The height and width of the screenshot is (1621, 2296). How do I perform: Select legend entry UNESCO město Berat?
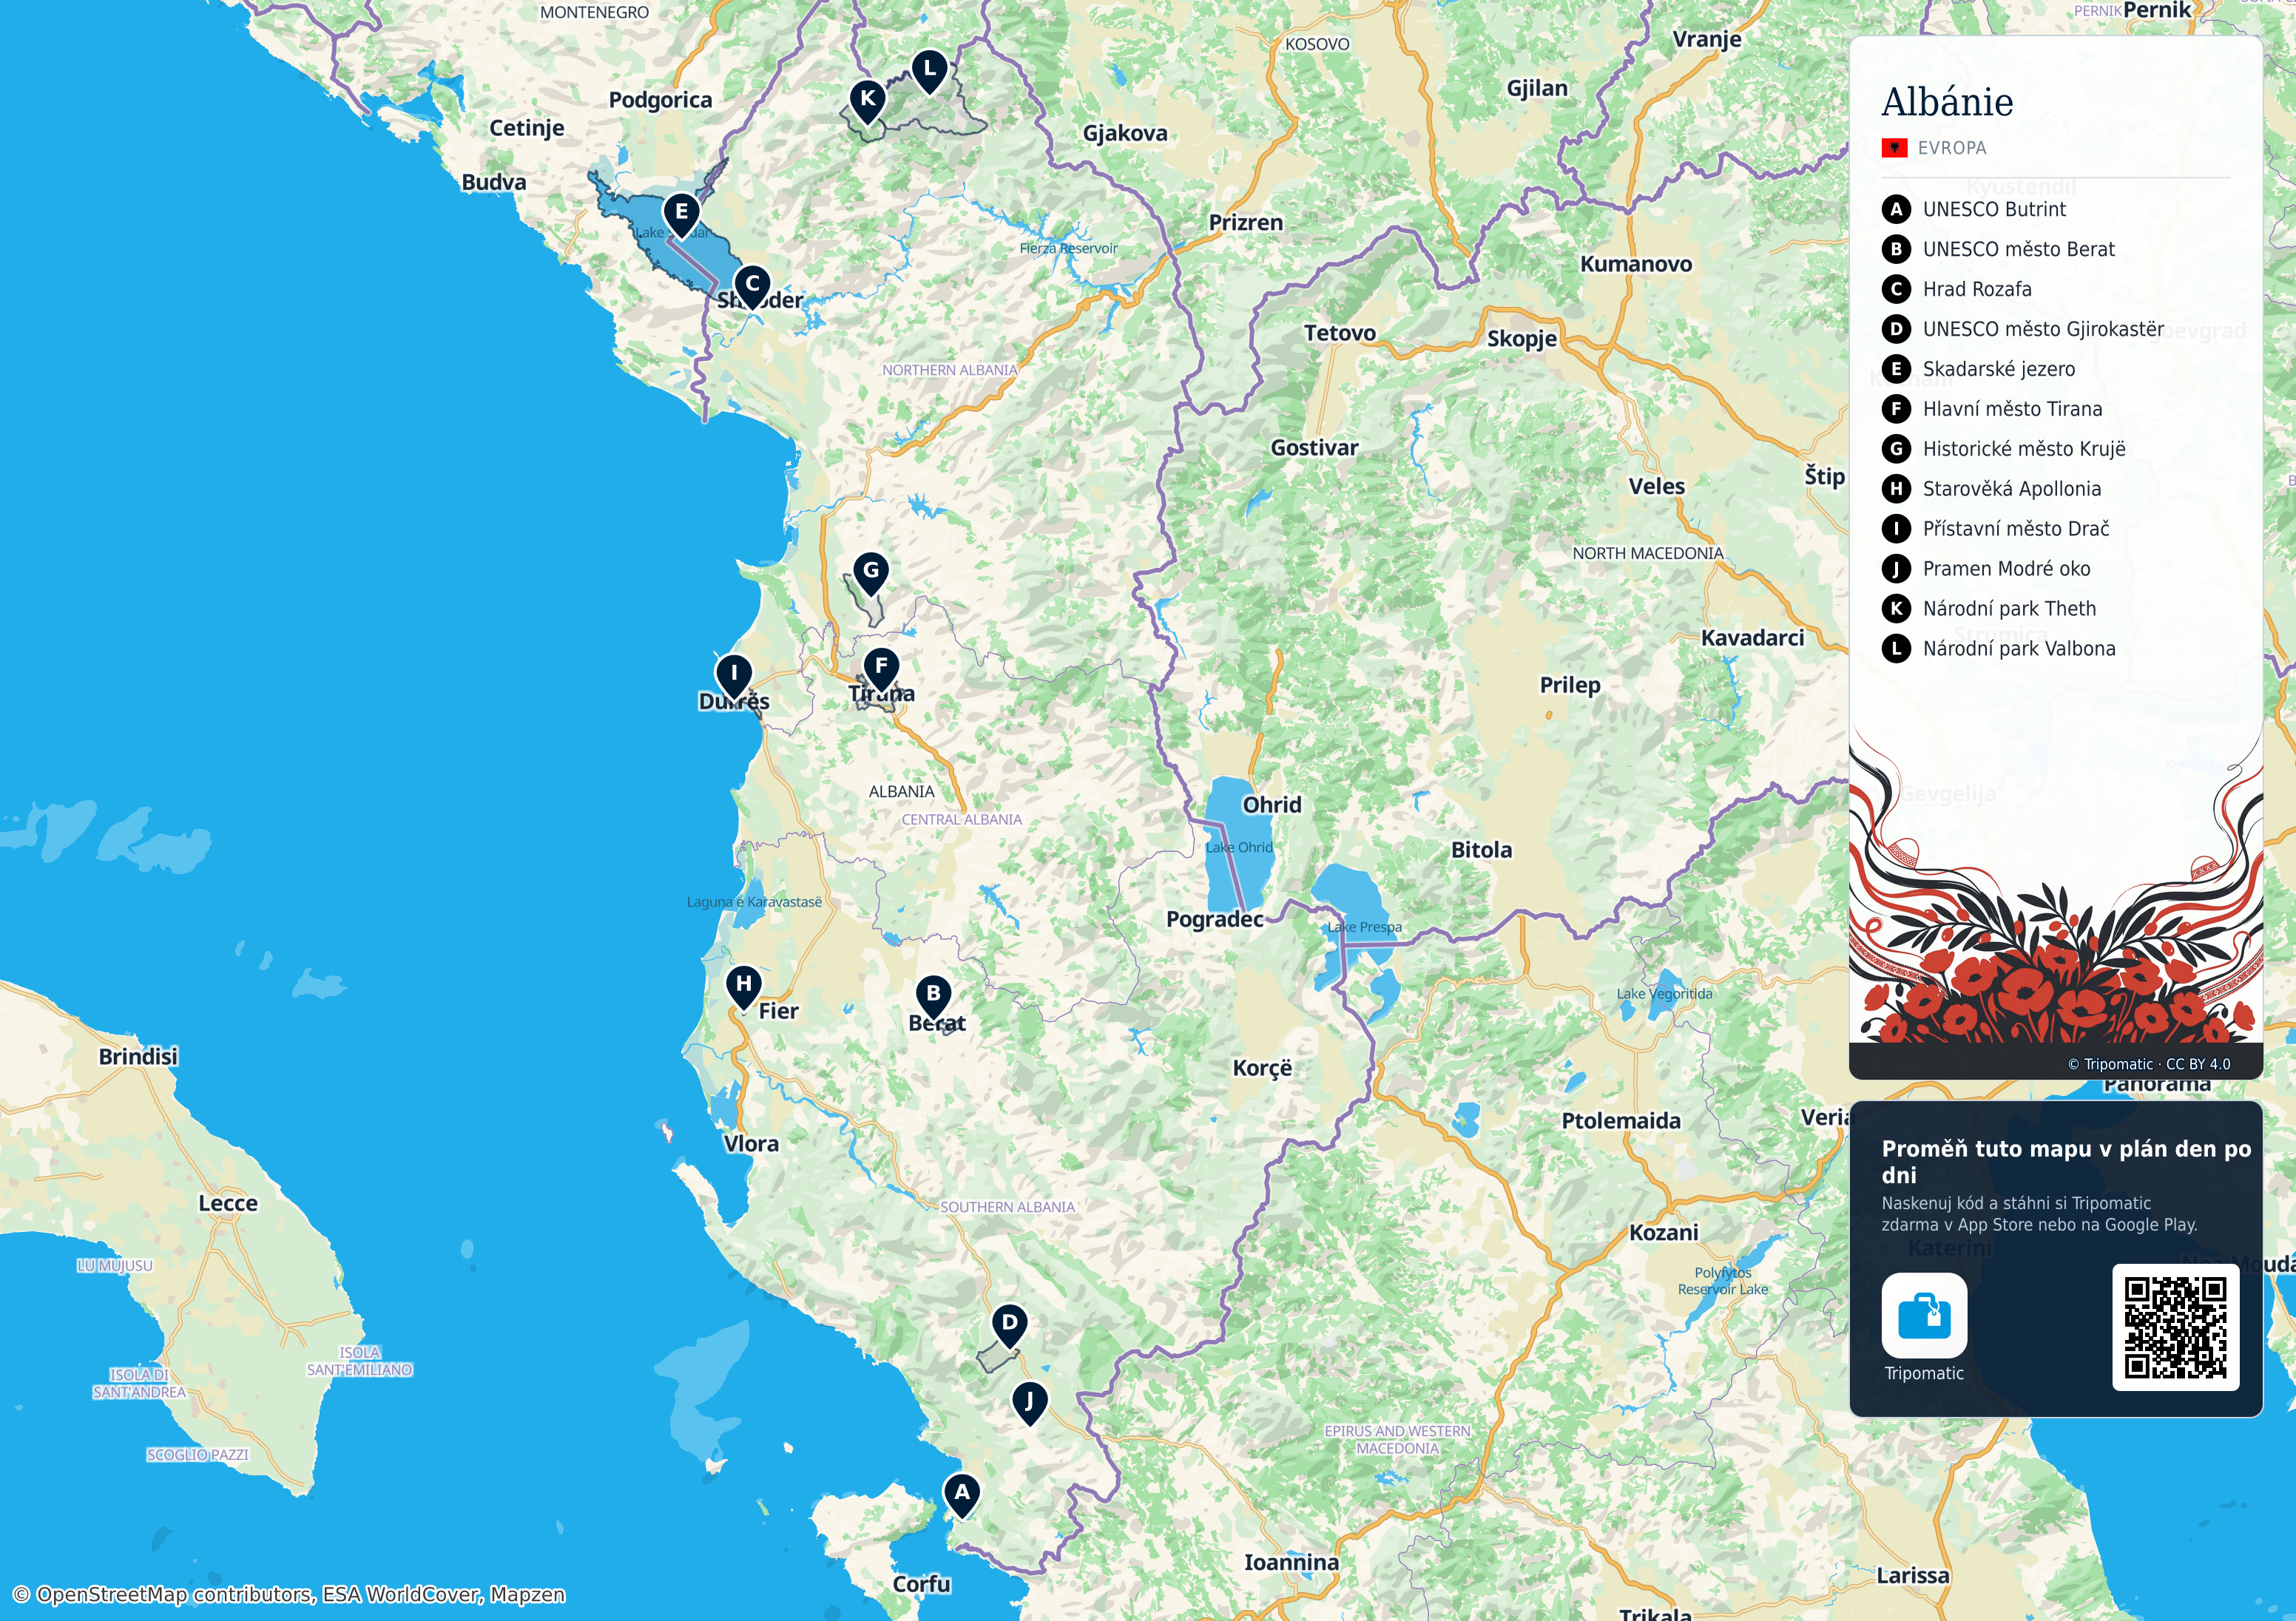[x=2018, y=249]
